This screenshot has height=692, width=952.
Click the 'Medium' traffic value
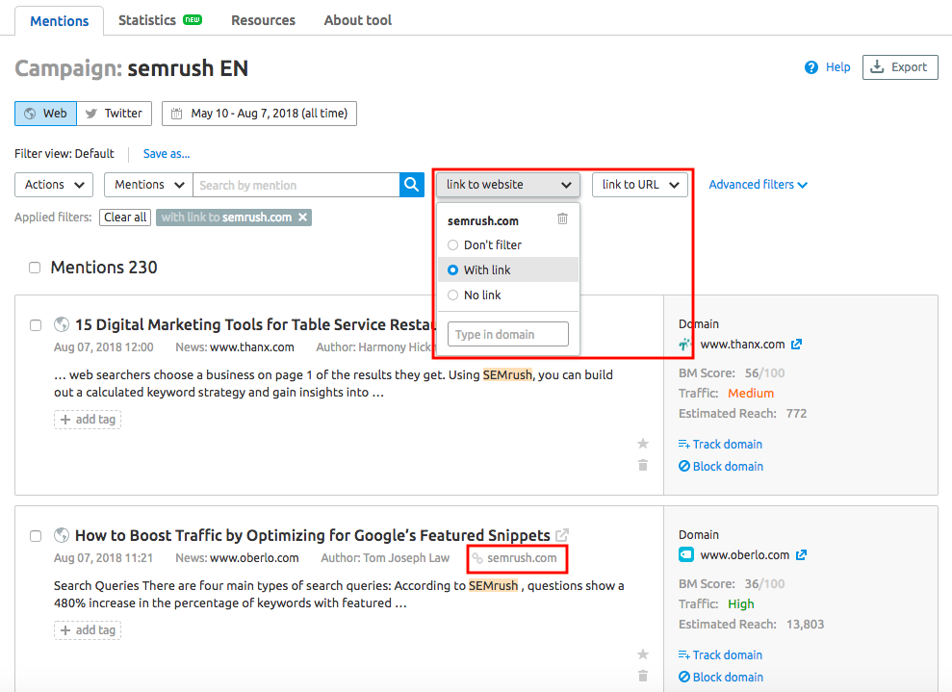click(751, 394)
